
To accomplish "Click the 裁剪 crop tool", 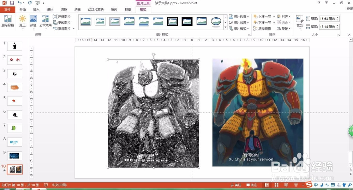I will point(300,22).
